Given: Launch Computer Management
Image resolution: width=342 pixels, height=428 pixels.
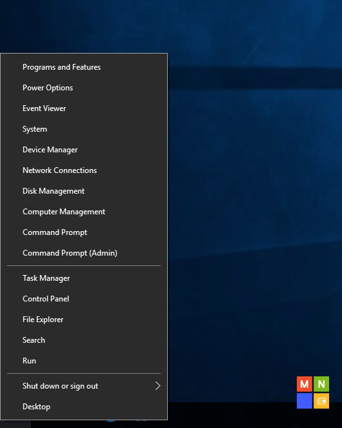Looking at the screenshot, I should point(84,212).
